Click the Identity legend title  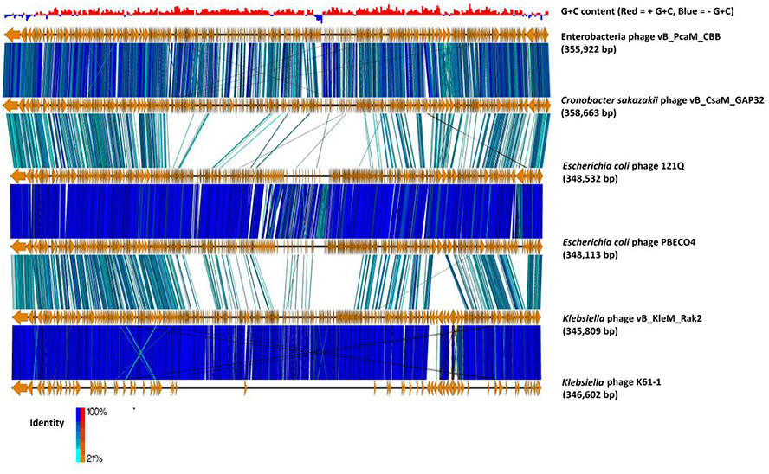click(x=47, y=423)
